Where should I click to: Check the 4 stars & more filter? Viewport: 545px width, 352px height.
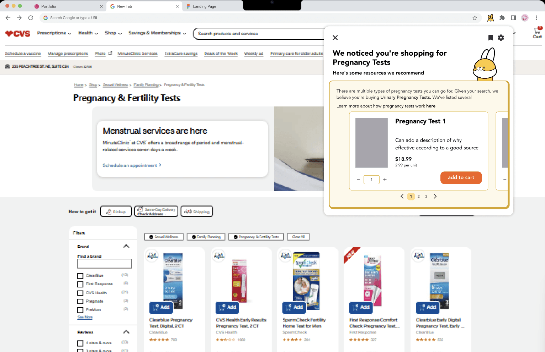click(x=80, y=343)
